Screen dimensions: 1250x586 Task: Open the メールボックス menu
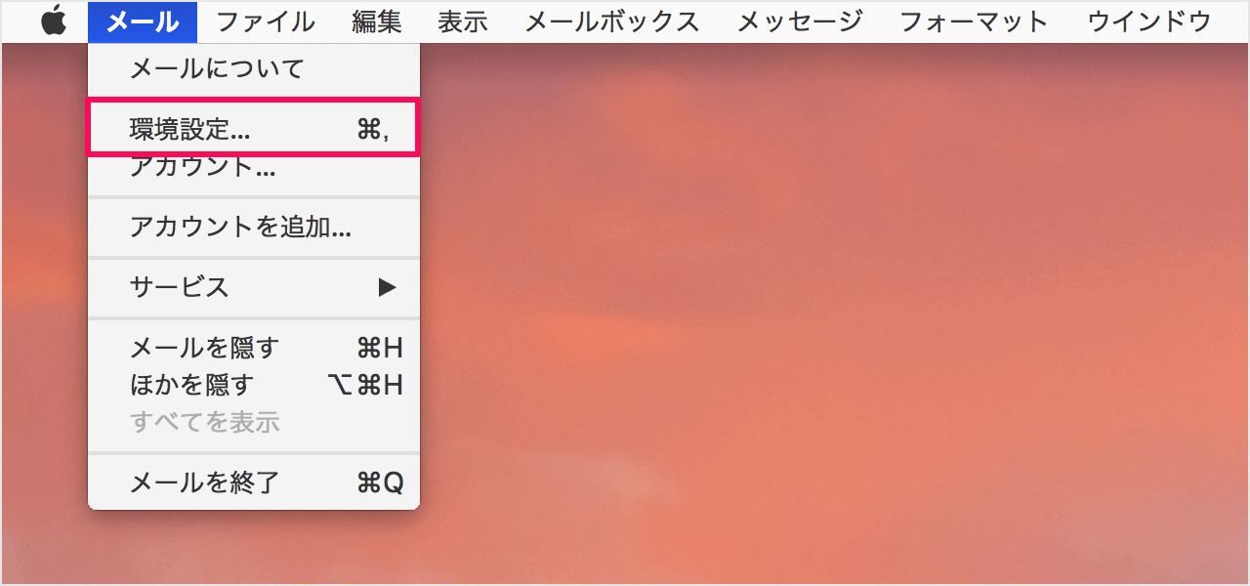612,21
